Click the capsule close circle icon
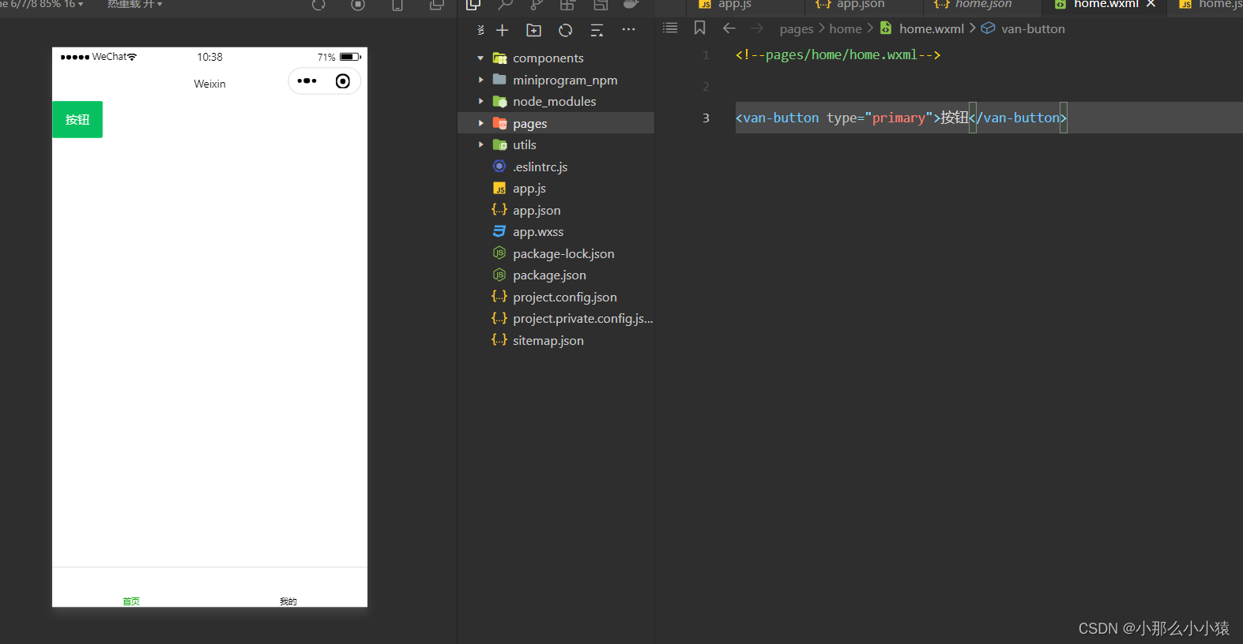The width and height of the screenshot is (1243, 644). (x=343, y=81)
